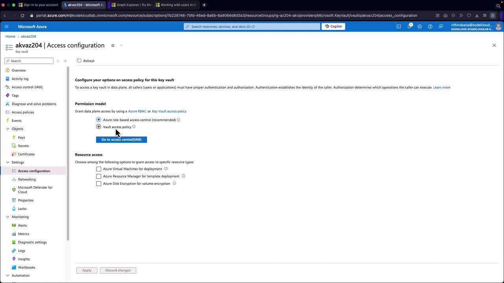Open portal settings gear
Viewport: 504px width, 283px height.
point(420,26)
